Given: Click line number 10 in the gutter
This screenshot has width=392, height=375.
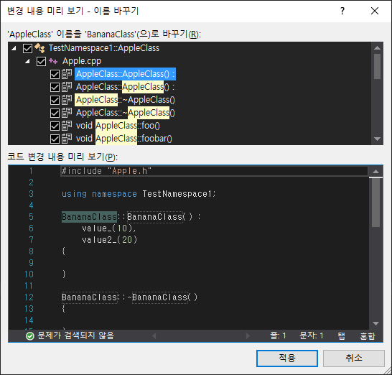Looking at the screenshot, I should [29, 274].
